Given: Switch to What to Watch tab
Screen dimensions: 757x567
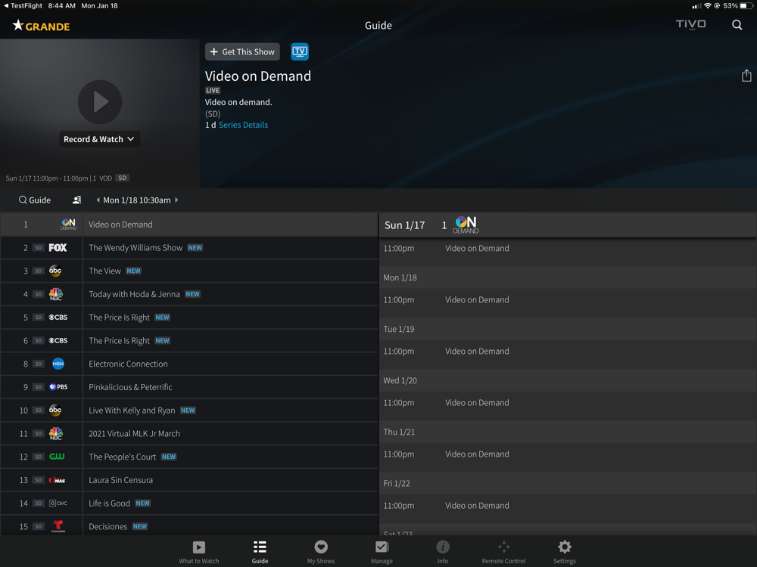Looking at the screenshot, I should click(x=199, y=552).
